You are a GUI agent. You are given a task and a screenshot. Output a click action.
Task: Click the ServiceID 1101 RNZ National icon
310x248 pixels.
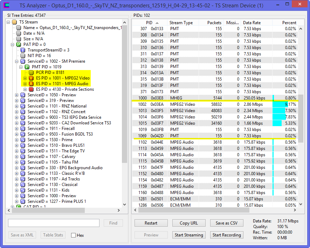[x=23, y=106]
